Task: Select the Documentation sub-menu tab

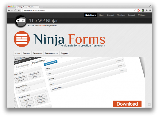Action: (52, 53)
